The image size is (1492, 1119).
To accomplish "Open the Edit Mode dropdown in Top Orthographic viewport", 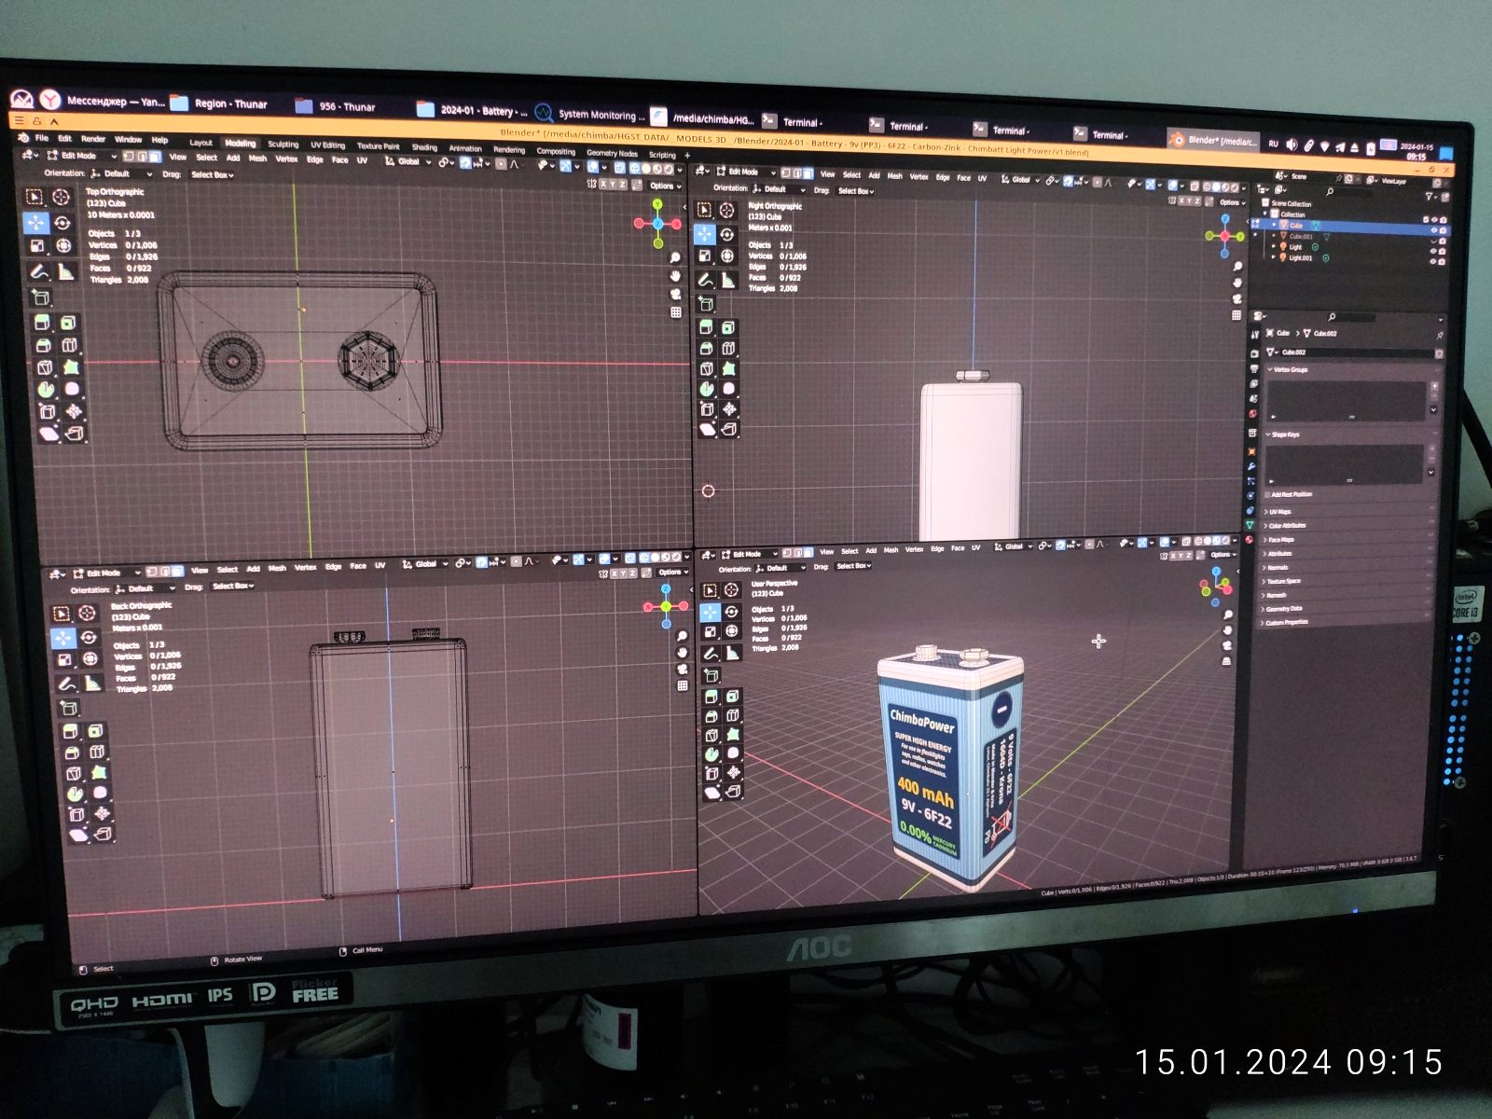I will tap(84, 156).
